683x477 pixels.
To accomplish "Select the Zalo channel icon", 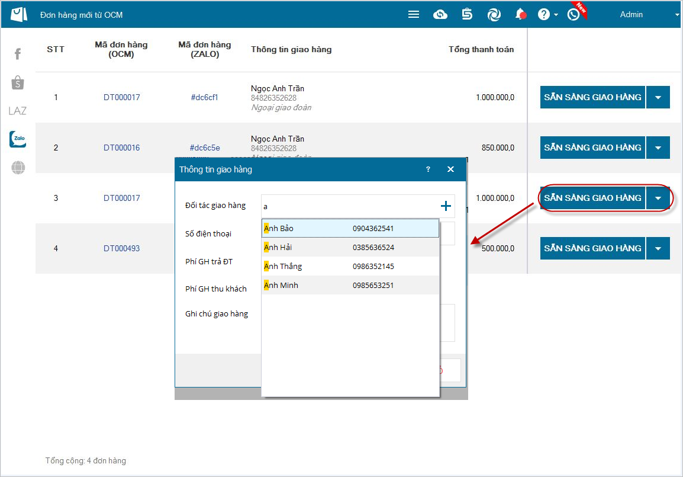I will 18,139.
